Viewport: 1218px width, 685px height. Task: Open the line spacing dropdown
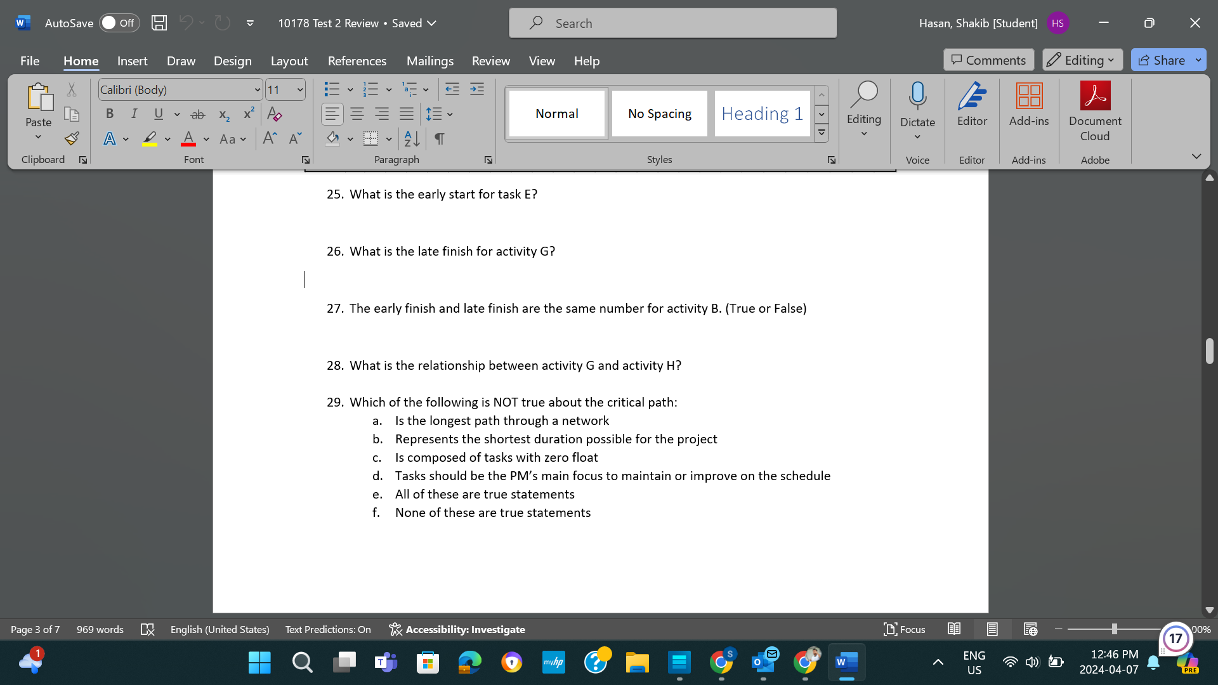pos(451,115)
